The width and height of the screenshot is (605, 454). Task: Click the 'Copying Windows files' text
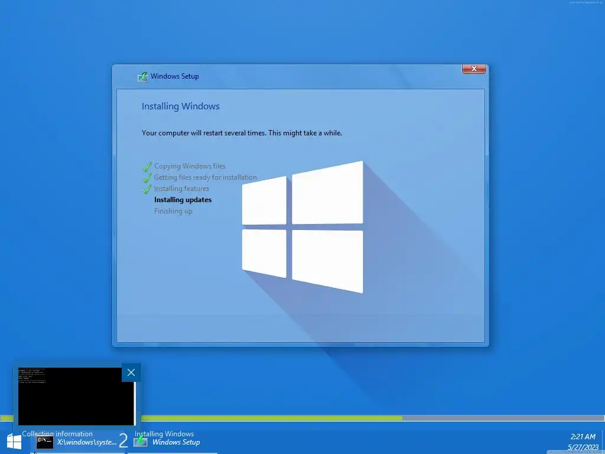click(x=190, y=166)
